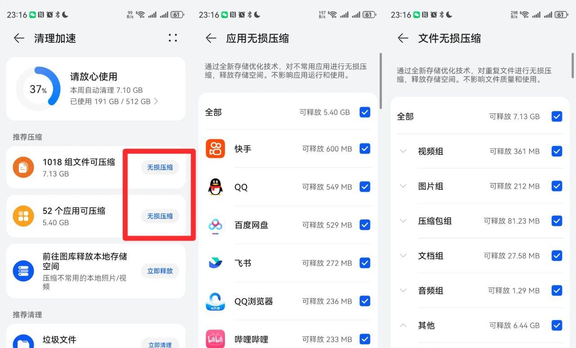Uncheck the 图片组 checkbox
This screenshot has width=576, height=348.
pos(557,186)
